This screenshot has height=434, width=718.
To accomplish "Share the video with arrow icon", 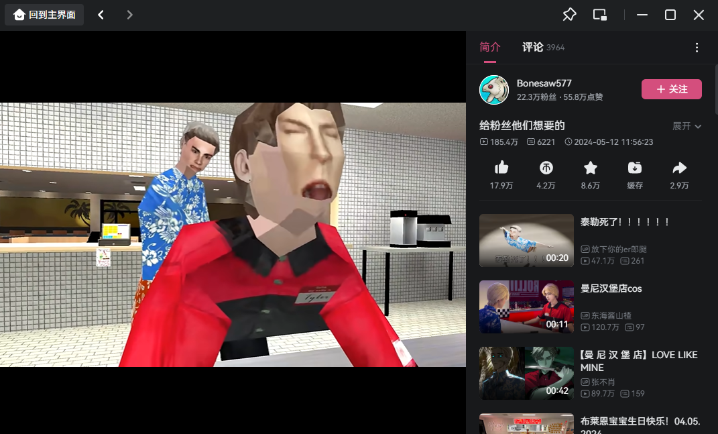I will click(x=679, y=168).
